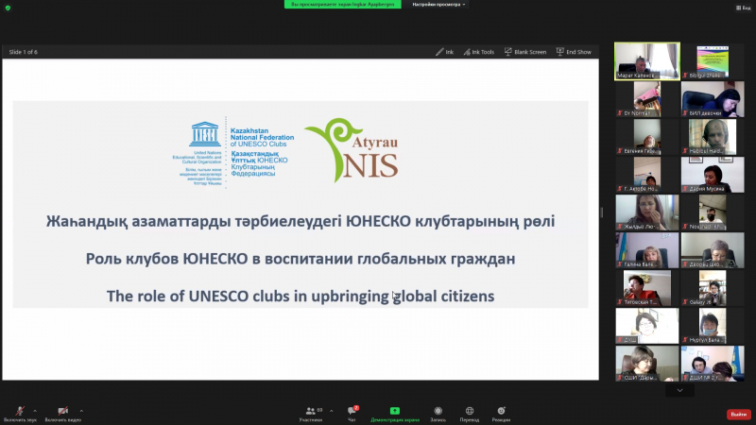Click green Демонстрация экрана share icon
756x425 pixels.
pyautogui.click(x=394, y=411)
